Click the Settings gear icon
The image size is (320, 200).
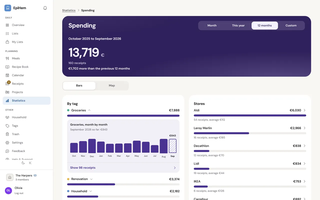[7, 143]
